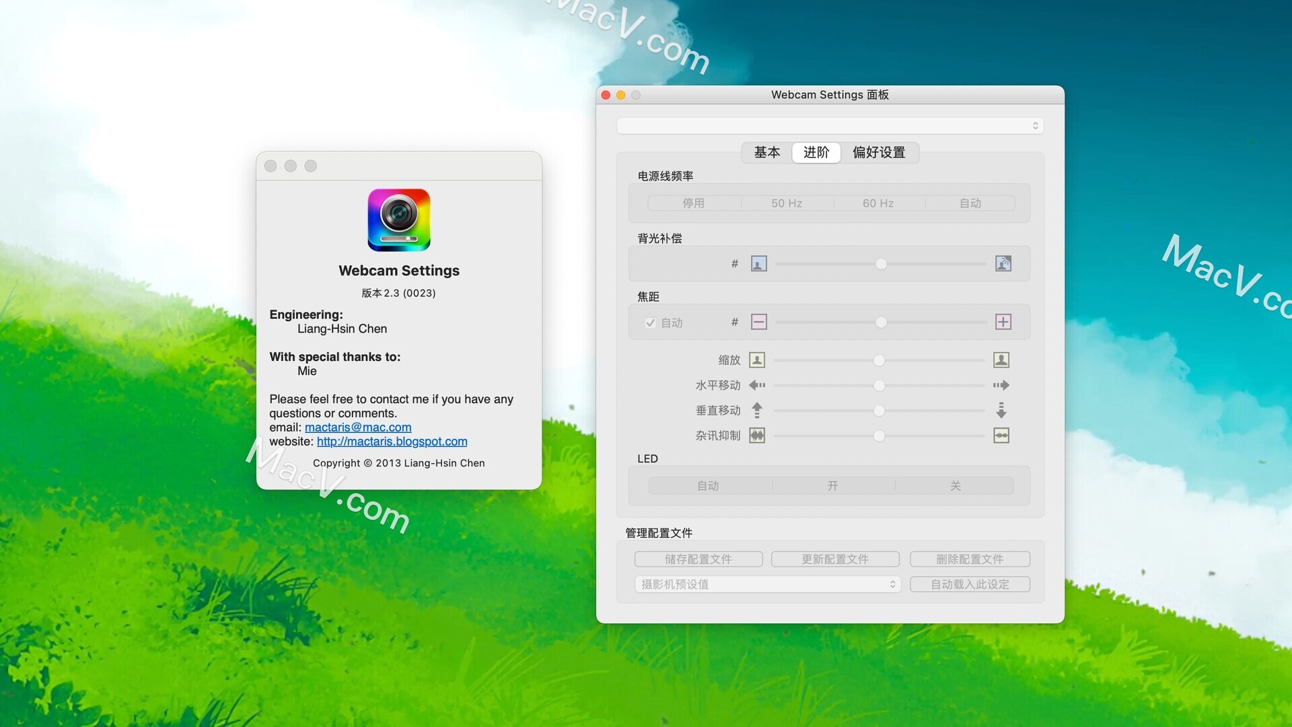
Task: Click the zoom in portrait icon
Action: [1001, 360]
